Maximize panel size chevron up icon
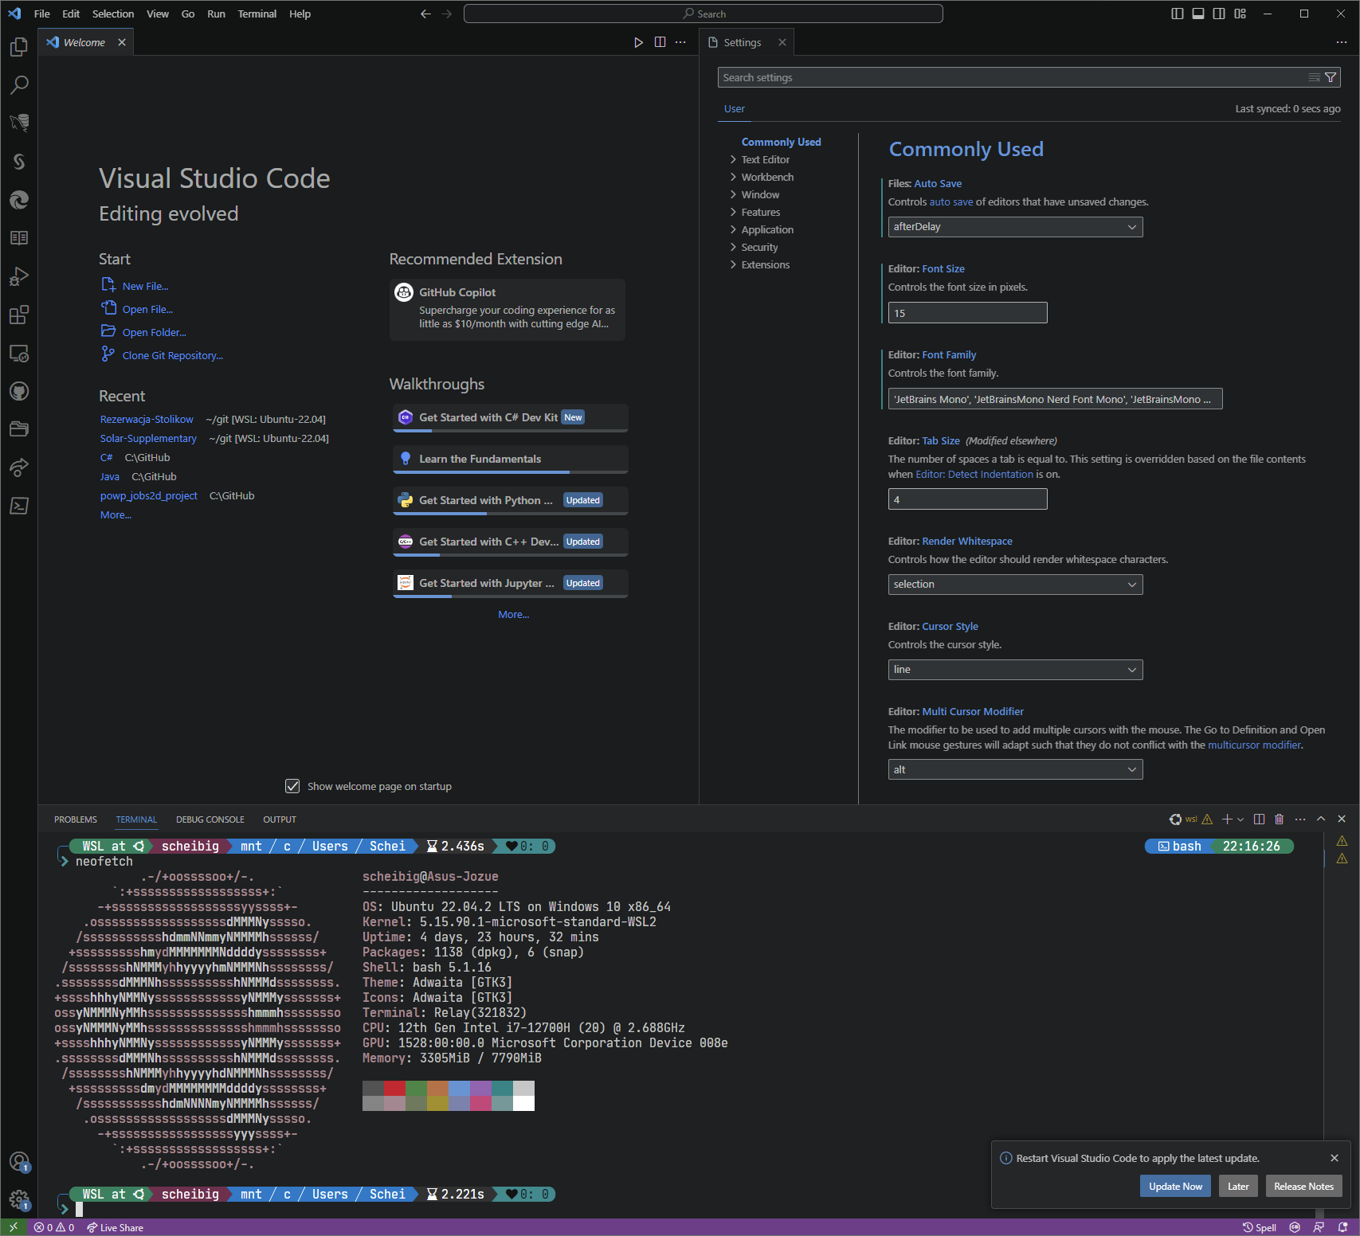Image resolution: width=1360 pixels, height=1236 pixels. pyautogui.click(x=1321, y=819)
